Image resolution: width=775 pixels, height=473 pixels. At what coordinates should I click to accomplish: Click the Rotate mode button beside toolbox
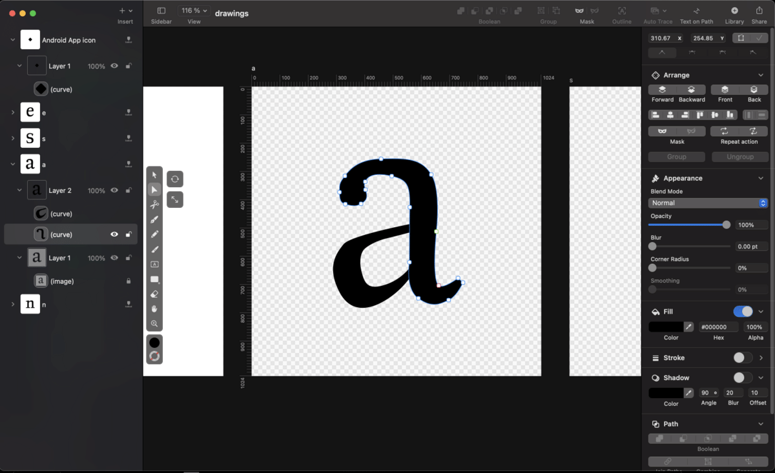tap(175, 179)
